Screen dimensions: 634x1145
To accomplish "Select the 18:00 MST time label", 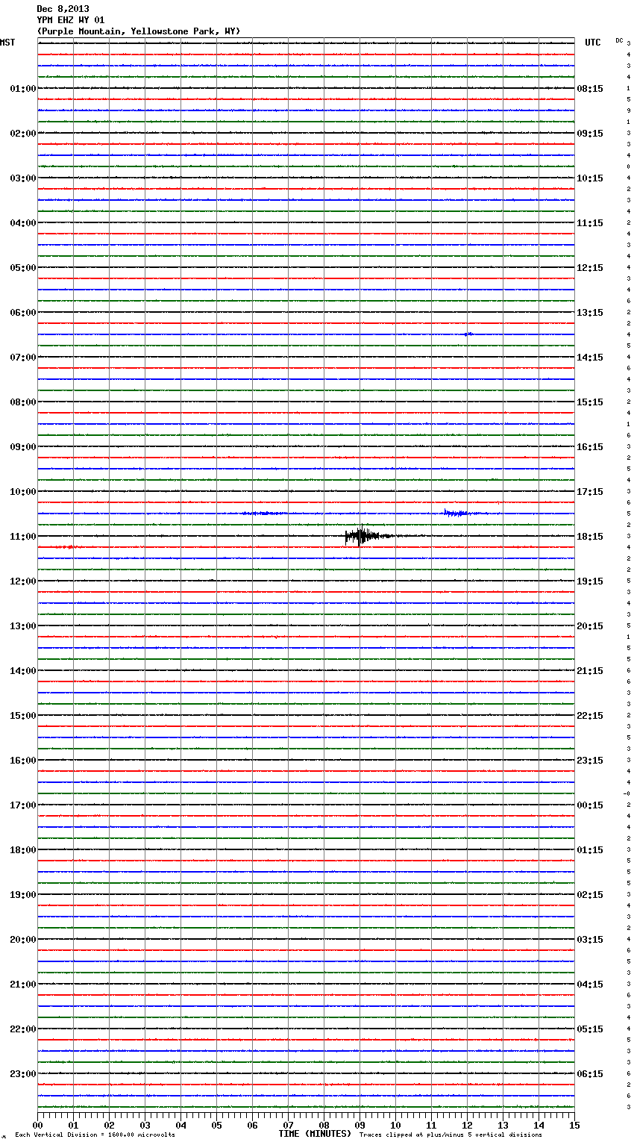I will coord(23,850).
